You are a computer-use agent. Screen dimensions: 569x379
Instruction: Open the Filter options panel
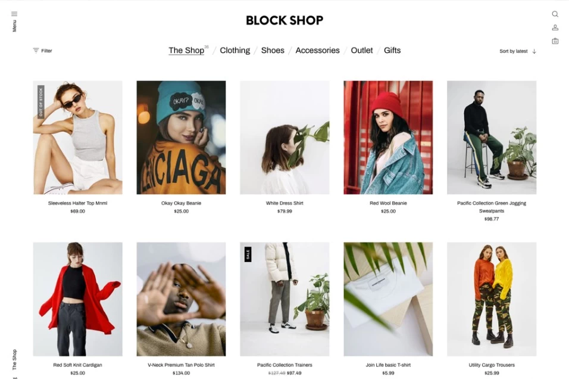[42, 51]
